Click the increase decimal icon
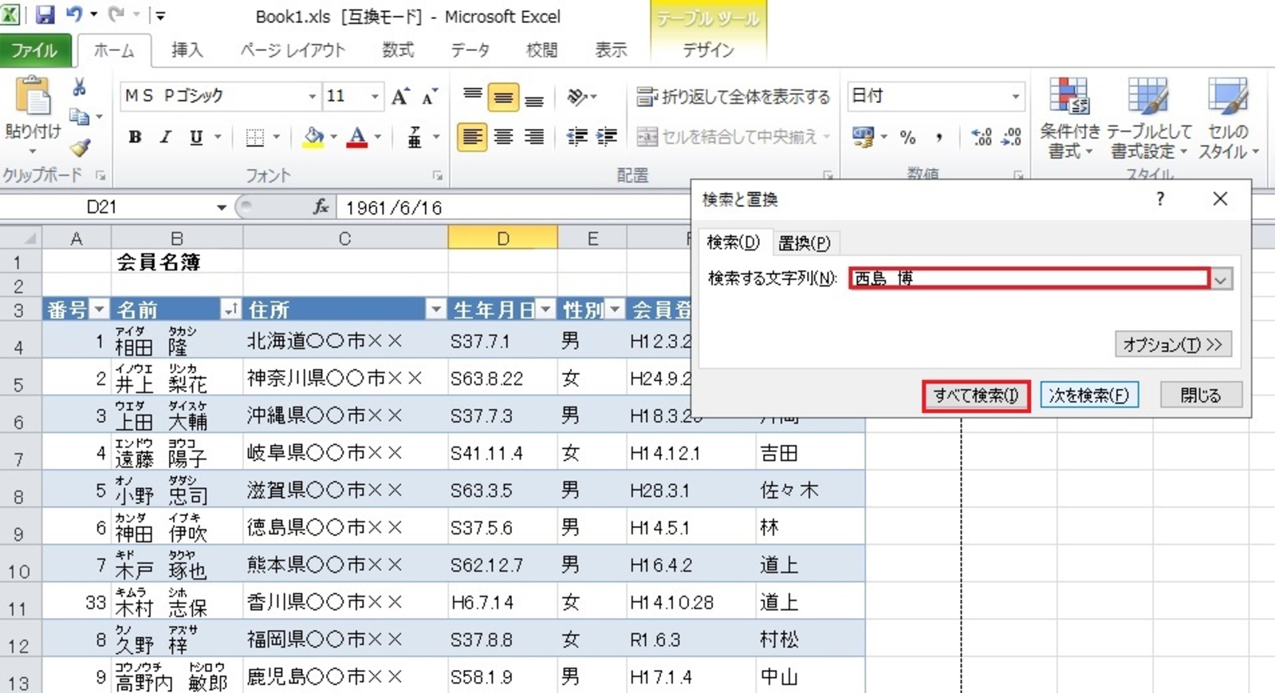Image resolution: width=1275 pixels, height=693 pixels. click(x=982, y=137)
